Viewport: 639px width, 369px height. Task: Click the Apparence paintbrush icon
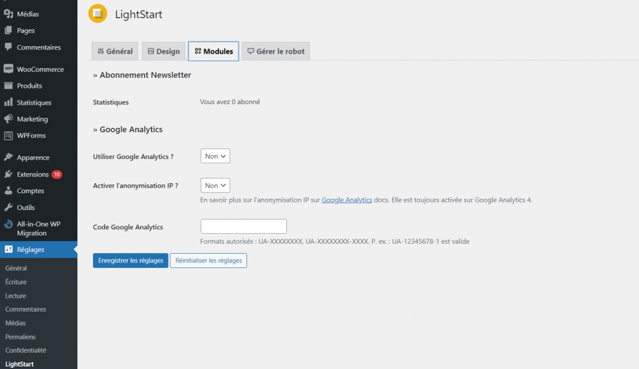(x=9, y=158)
